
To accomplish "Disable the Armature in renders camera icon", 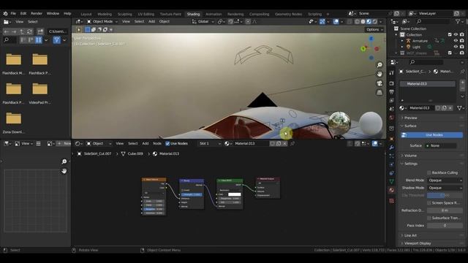I will point(462,41).
